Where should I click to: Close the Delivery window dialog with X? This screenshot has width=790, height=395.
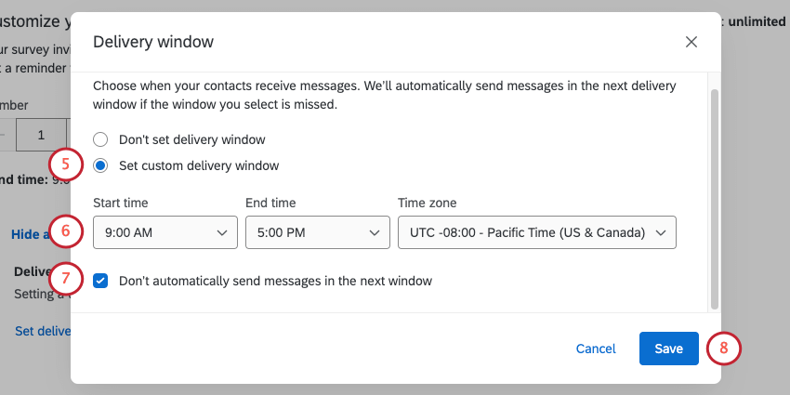[x=691, y=42]
